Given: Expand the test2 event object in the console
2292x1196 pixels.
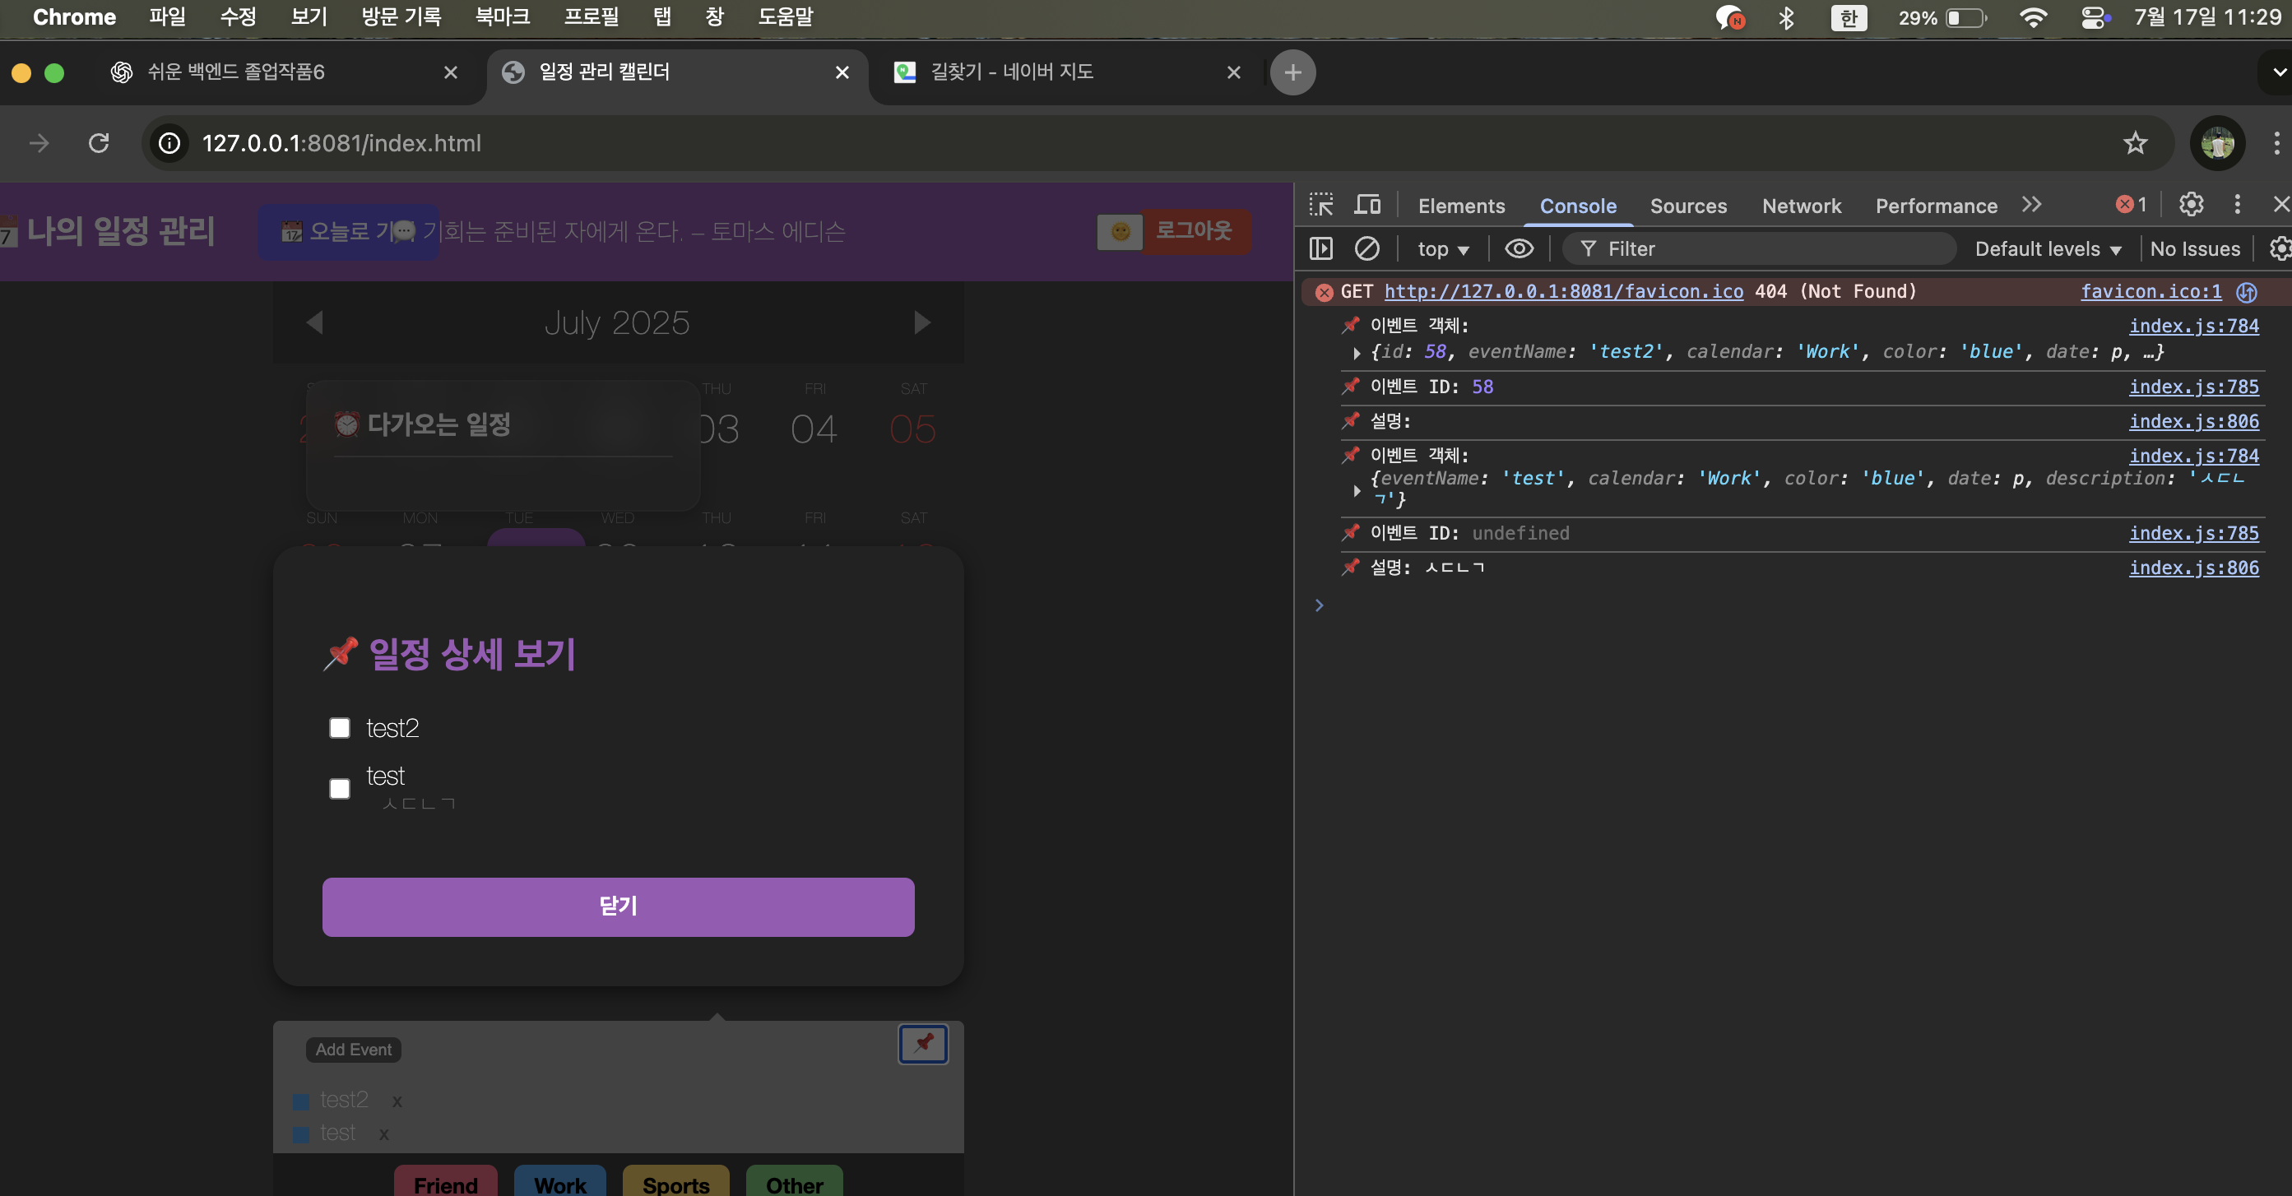Looking at the screenshot, I should click(1356, 352).
